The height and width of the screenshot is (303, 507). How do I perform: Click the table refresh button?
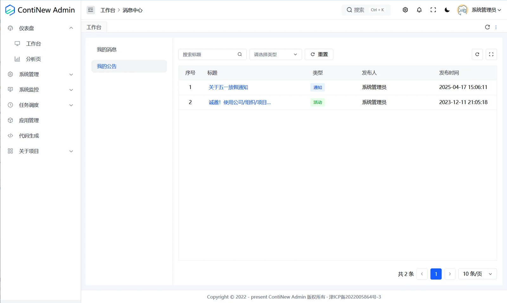click(x=477, y=54)
